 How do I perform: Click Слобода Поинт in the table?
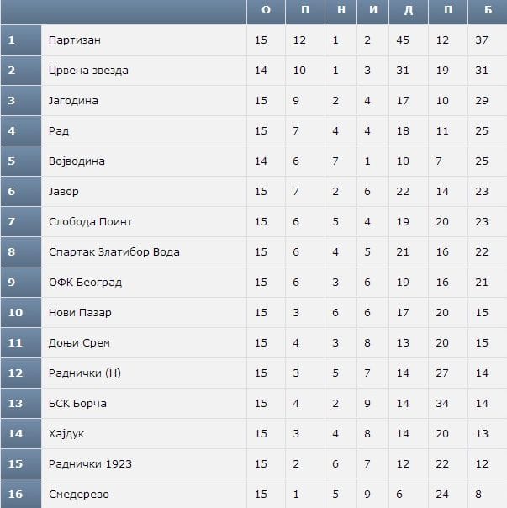91,222
